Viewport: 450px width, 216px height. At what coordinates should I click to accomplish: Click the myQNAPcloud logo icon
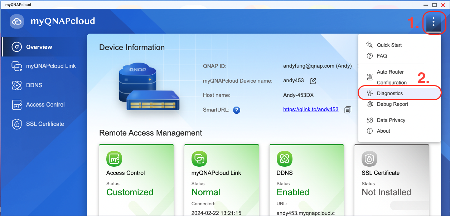click(17, 21)
